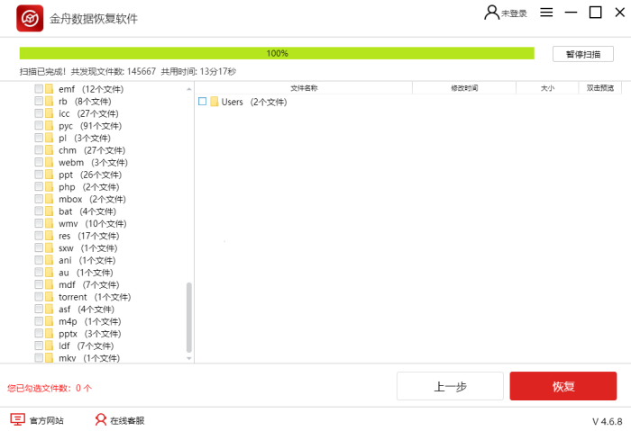
Task: Go back with the 上一步 button
Action: [x=450, y=386]
